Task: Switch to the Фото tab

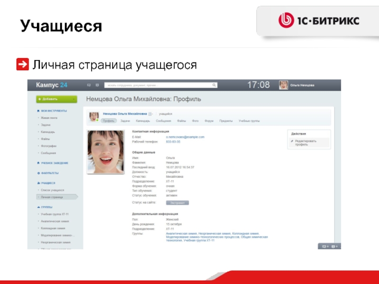Action: point(195,121)
